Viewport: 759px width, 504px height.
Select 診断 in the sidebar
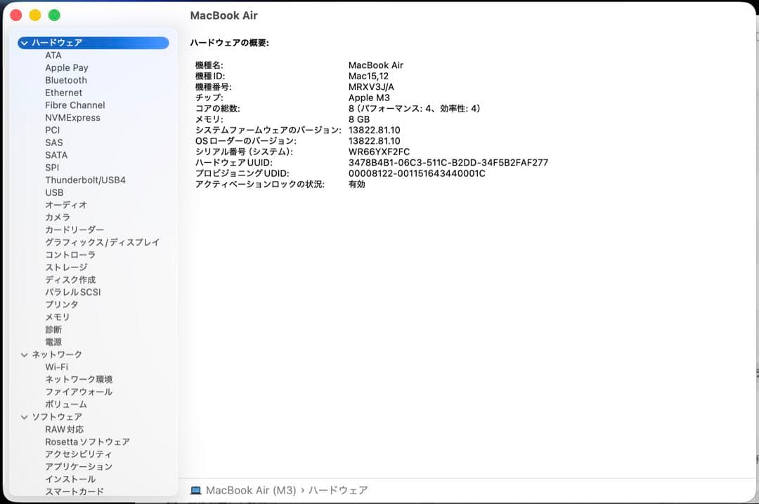tap(53, 330)
